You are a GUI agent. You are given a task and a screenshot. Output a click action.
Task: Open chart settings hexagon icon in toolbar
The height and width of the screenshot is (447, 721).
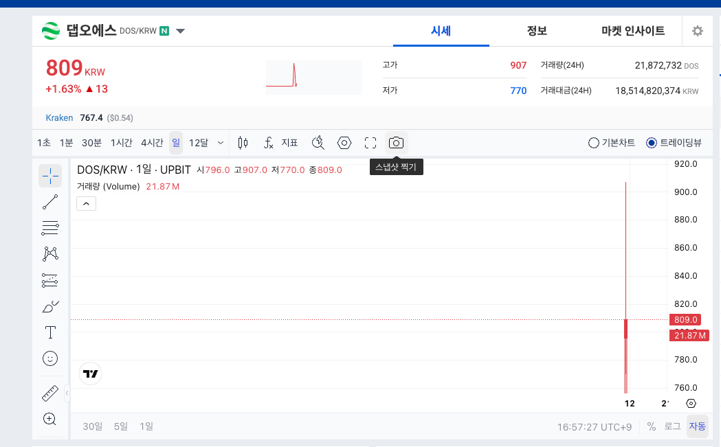pos(344,143)
